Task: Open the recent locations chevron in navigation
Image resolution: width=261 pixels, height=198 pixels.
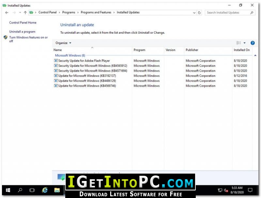Action: click(20, 12)
